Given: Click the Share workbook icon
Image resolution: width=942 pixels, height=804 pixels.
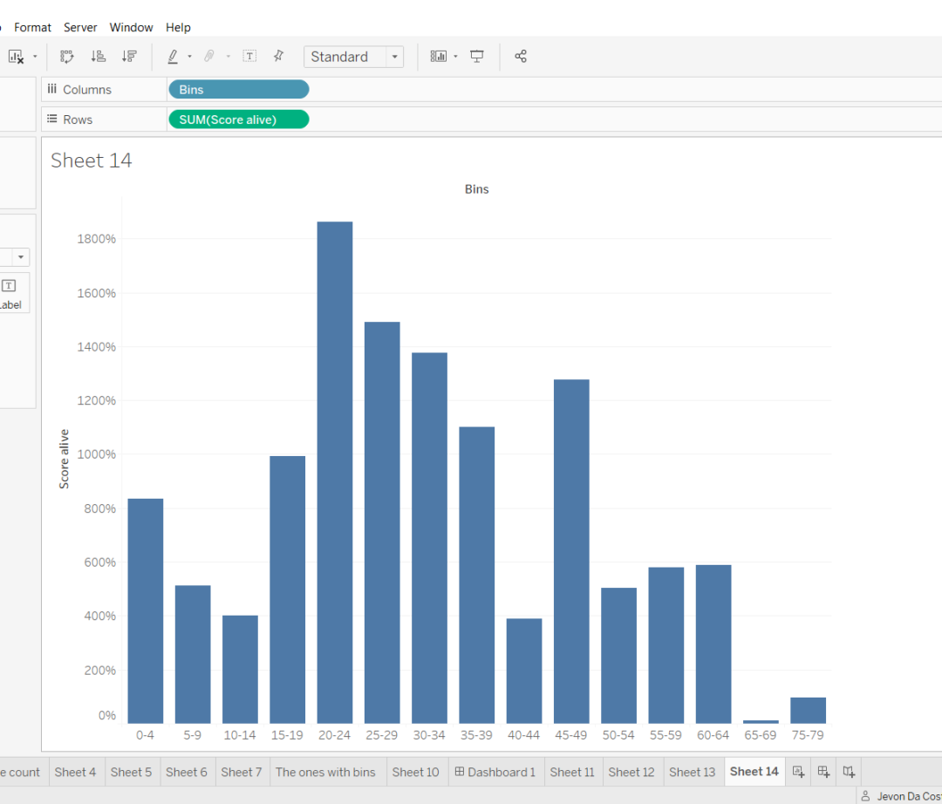Looking at the screenshot, I should pyautogui.click(x=521, y=57).
